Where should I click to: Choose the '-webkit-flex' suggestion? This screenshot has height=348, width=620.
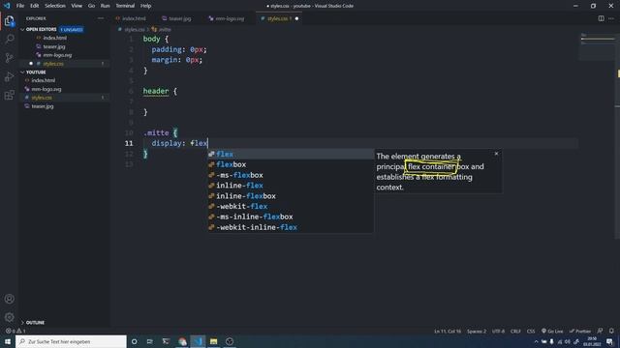coord(291,206)
